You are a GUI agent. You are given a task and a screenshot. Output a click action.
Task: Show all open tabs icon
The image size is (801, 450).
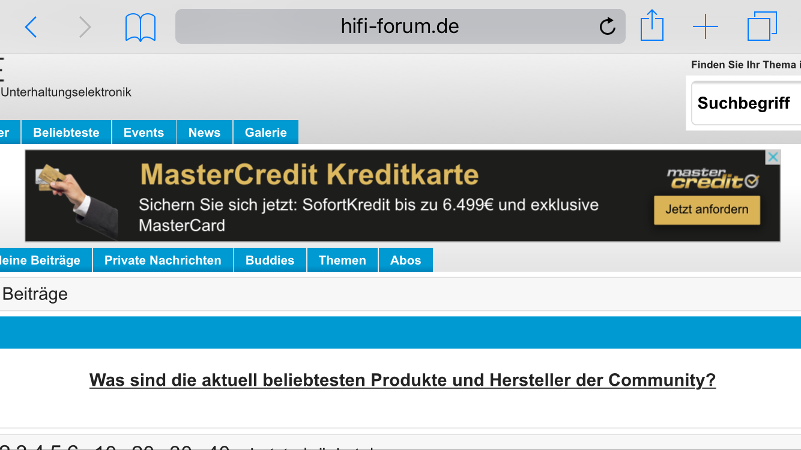[x=762, y=27]
